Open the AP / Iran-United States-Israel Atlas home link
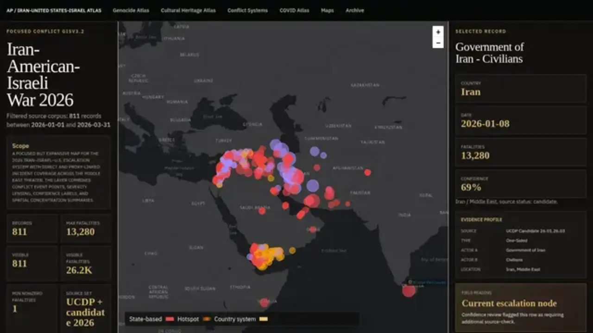Image resolution: width=593 pixels, height=333 pixels. (54, 10)
